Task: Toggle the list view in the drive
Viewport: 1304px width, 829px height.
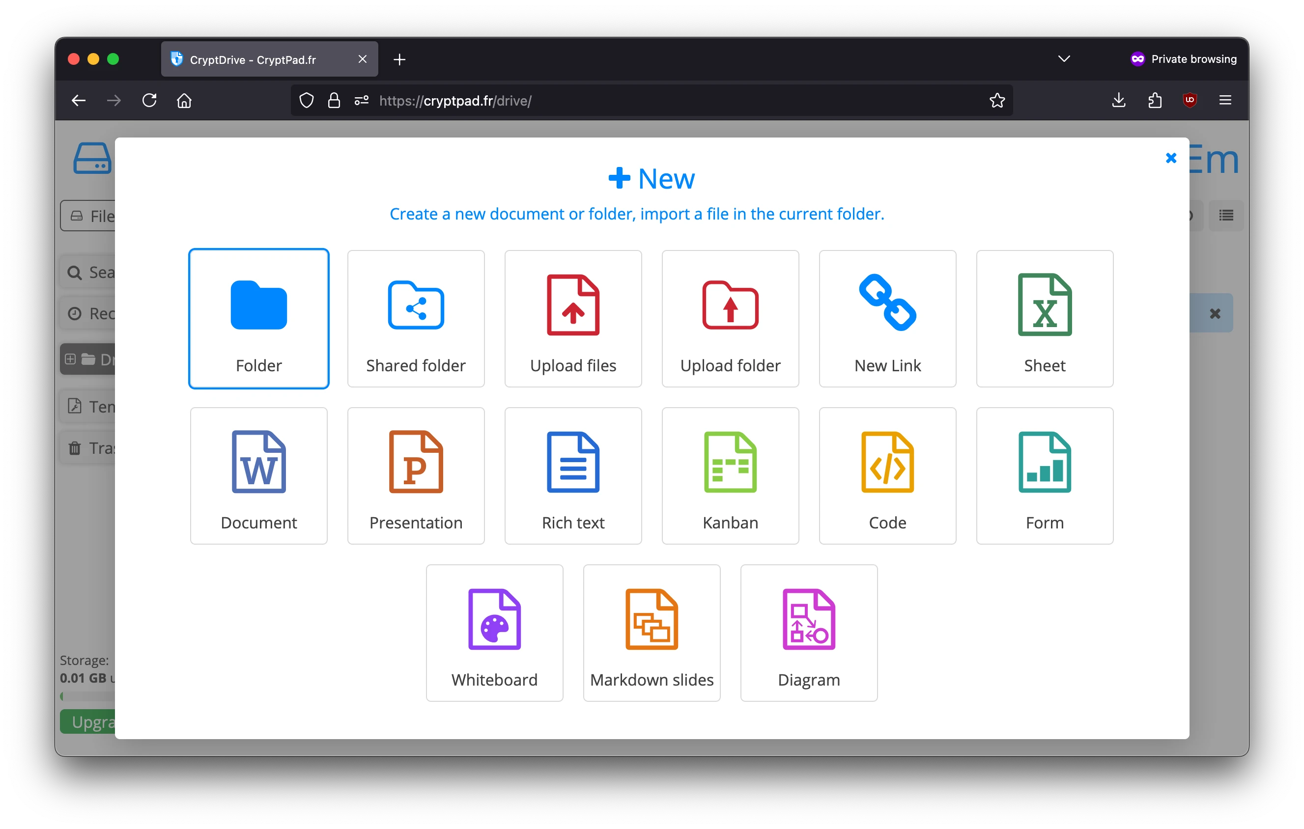Action: click(1225, 216)
